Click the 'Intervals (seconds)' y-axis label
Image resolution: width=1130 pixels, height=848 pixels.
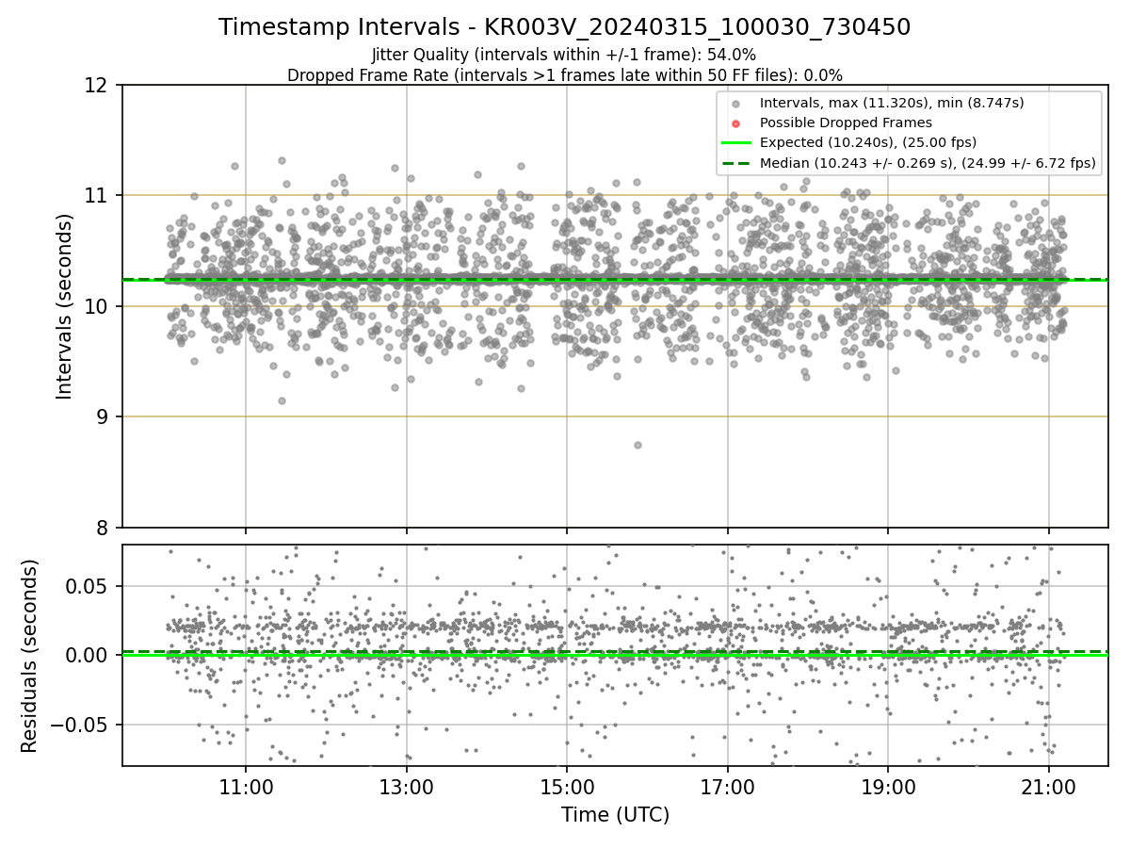pyautogui.click(x=64, y=306)
